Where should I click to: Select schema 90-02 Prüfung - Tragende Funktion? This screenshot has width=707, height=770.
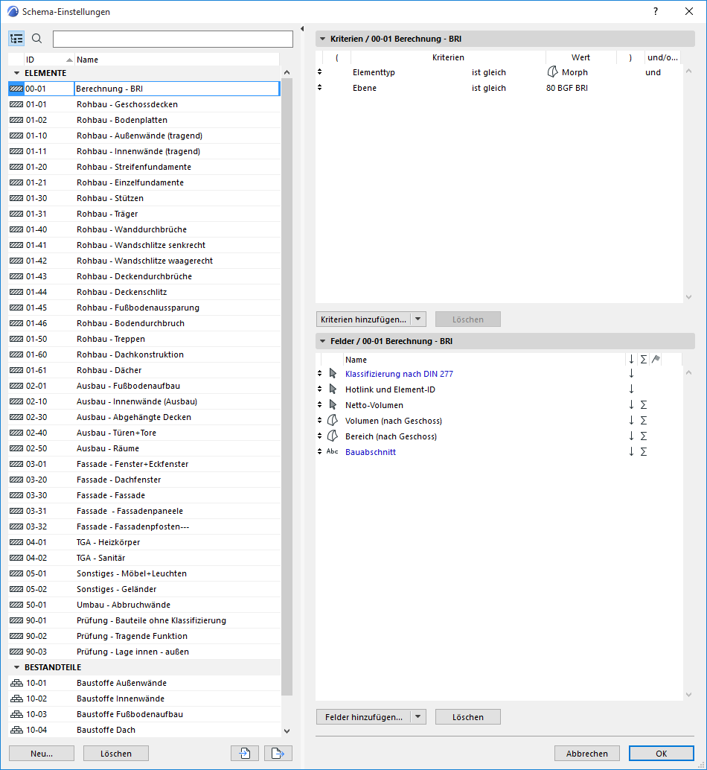coord(144,636)
